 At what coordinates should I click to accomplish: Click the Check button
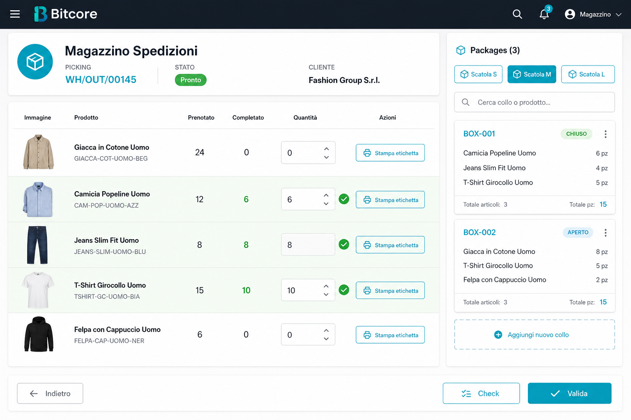481,393
